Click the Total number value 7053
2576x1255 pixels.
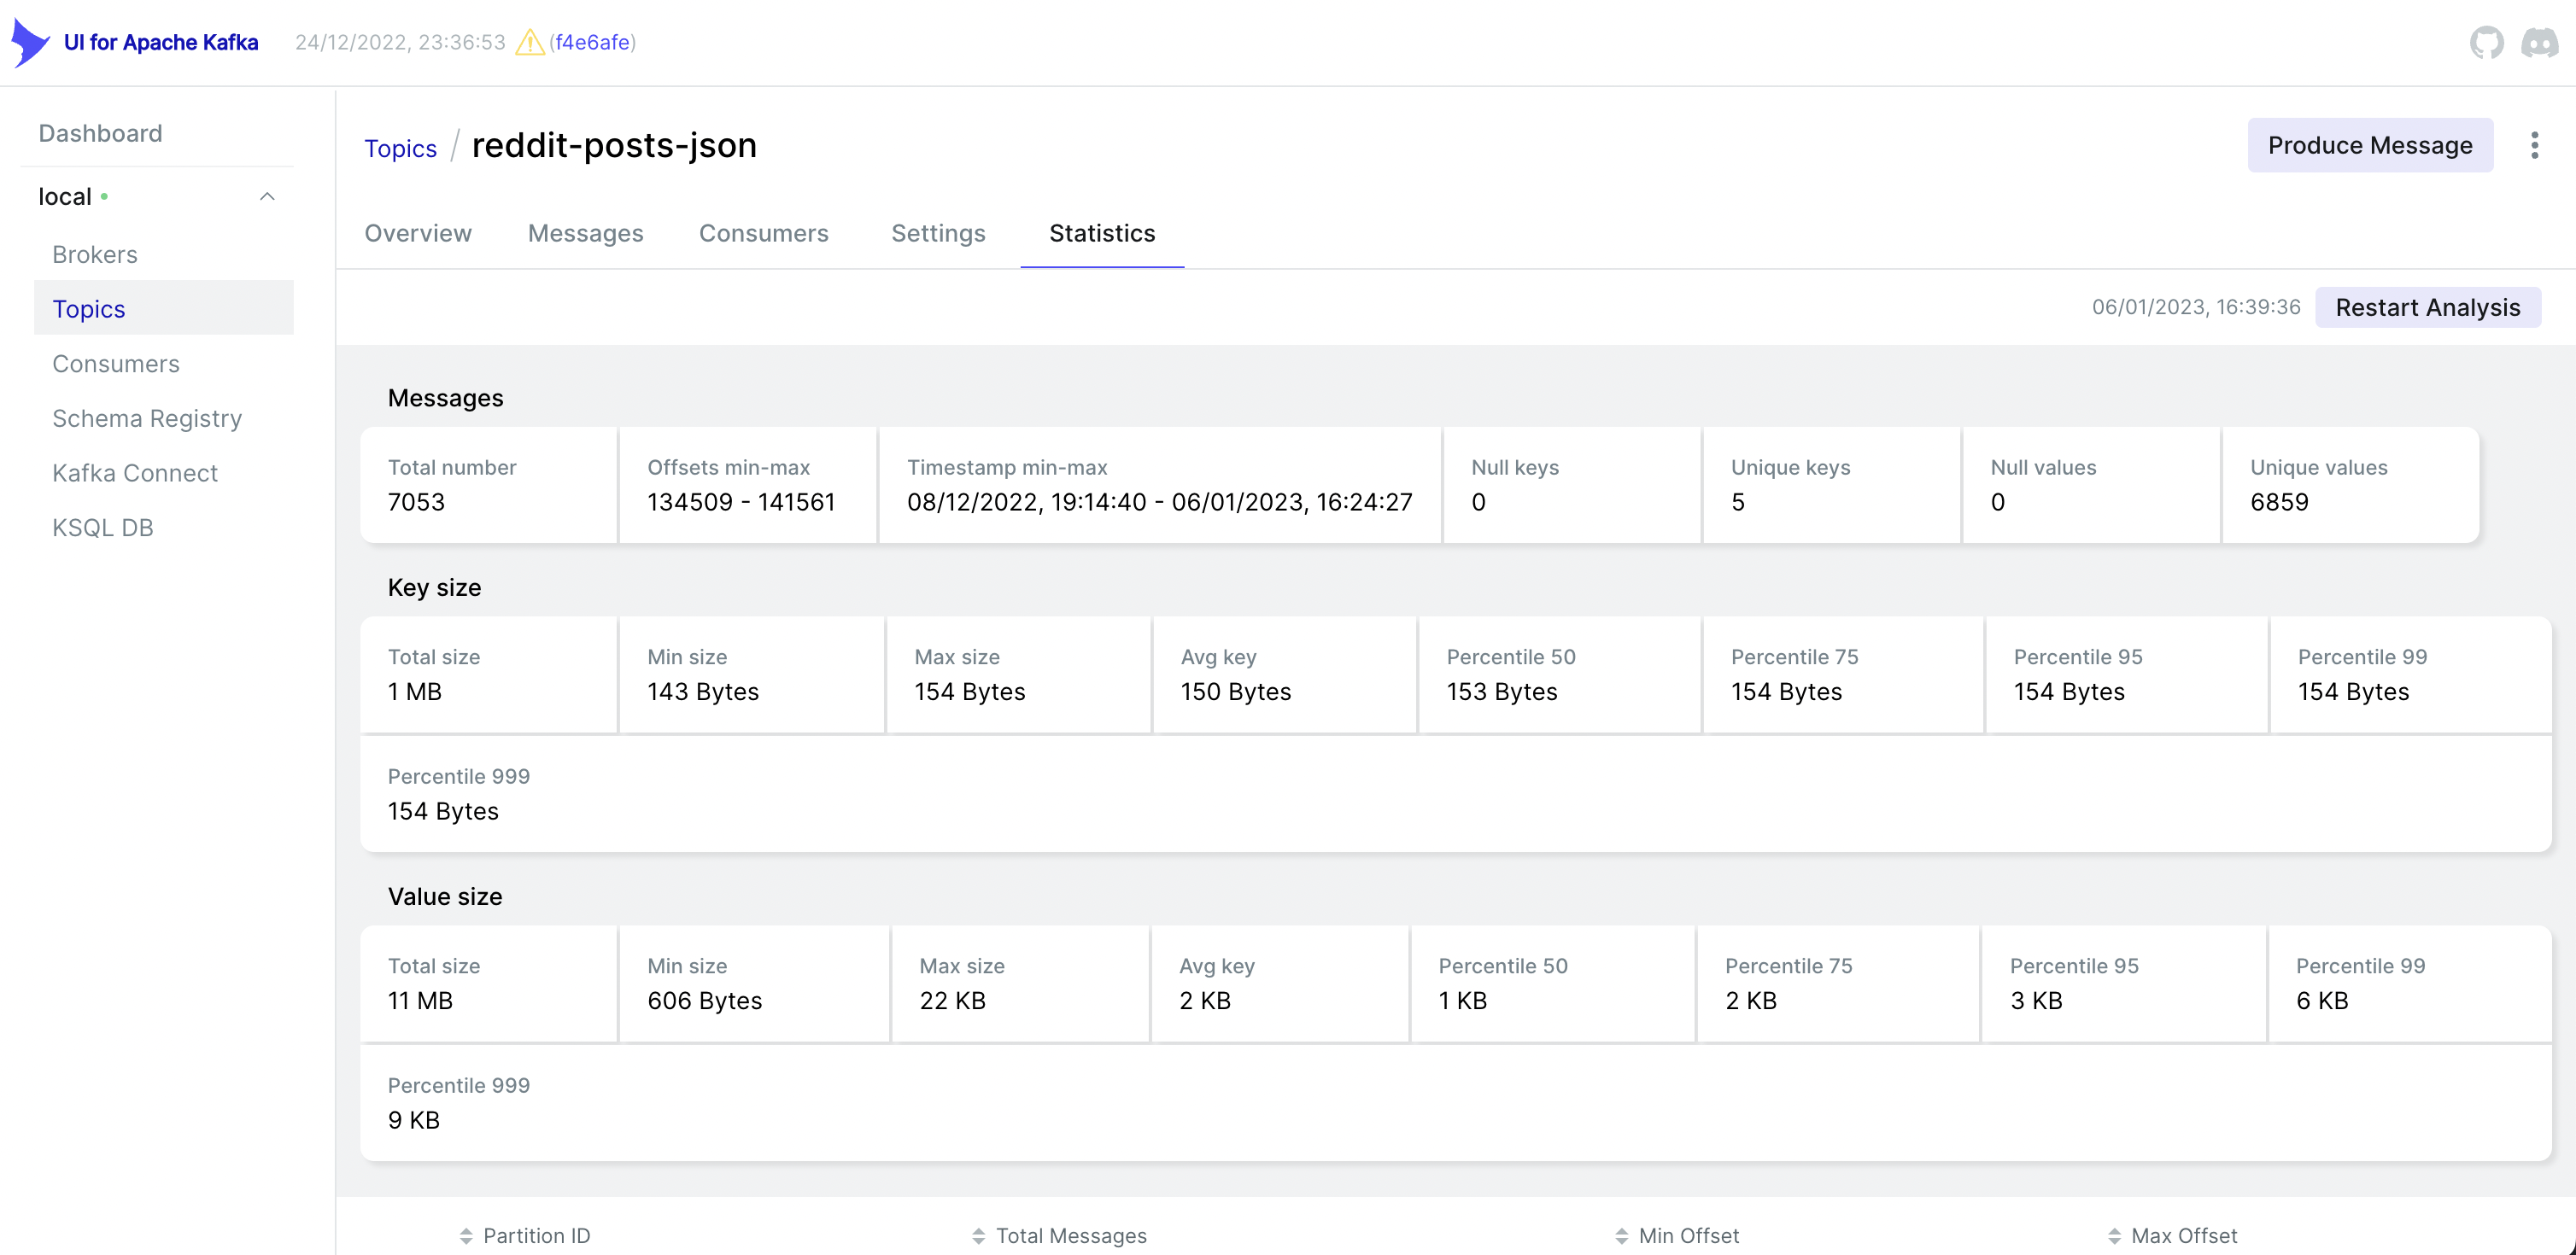click(416, 502)
